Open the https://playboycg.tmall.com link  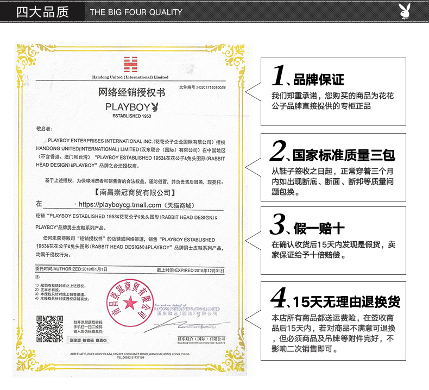click(119, 205)
